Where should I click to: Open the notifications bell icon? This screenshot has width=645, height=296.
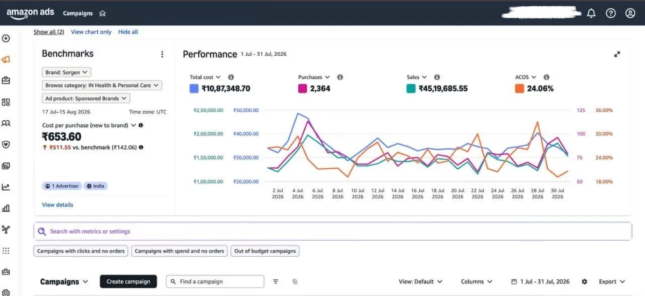[591, 13]
